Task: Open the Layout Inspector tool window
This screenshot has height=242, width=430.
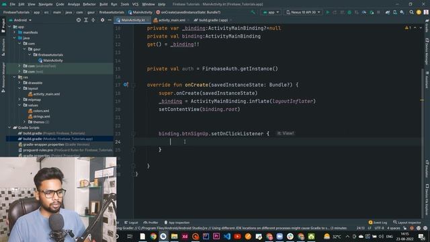Action: [x=407, y=223]
